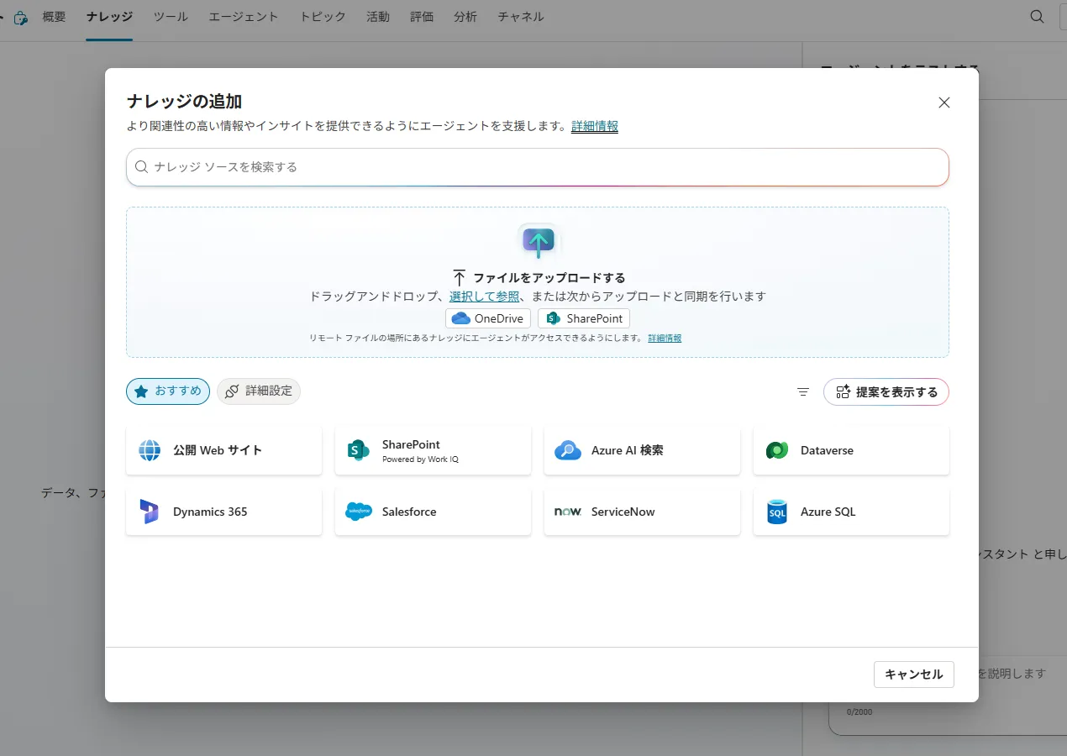Image resolution: width=1067 pixels, height=756 pixels.
Task: Click the SharePoint button in upload area
Action: [x=584, y=318]
